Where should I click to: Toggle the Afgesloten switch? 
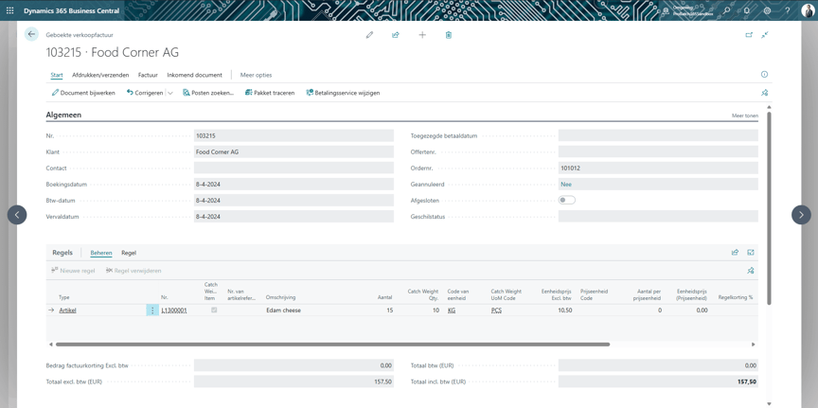pos(566,200)
